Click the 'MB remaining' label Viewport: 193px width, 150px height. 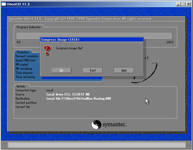pyautogui.click(x=24, y=69)
